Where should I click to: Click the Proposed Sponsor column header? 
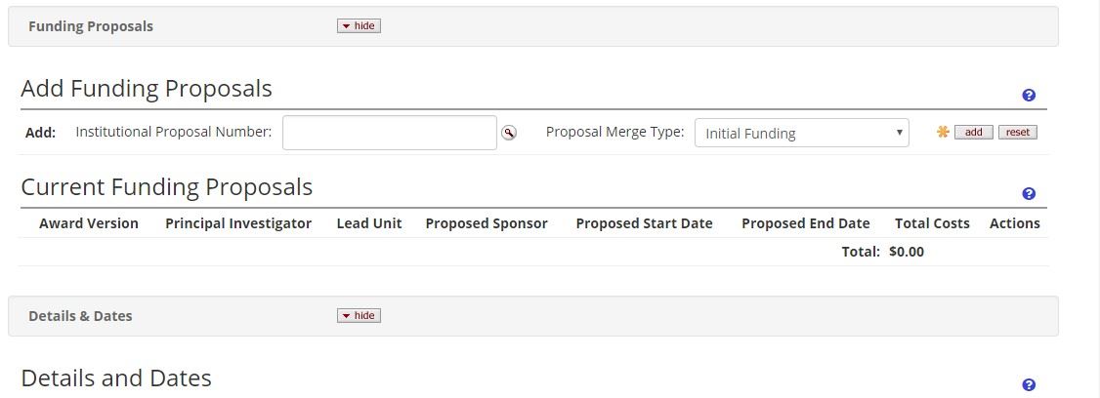(487, 223)
